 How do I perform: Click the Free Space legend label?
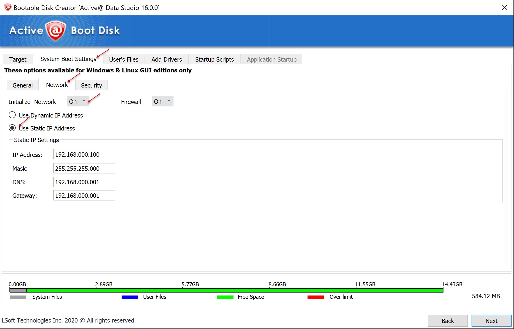click(251, 297)
